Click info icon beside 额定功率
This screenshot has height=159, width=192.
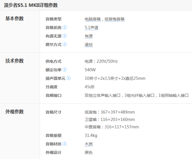pyautogui.click(x=65, y=70)
